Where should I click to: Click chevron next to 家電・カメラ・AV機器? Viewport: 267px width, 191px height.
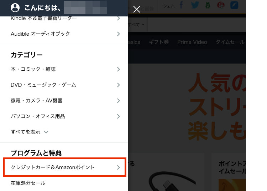pyautogui.click(x=119, y=101)
